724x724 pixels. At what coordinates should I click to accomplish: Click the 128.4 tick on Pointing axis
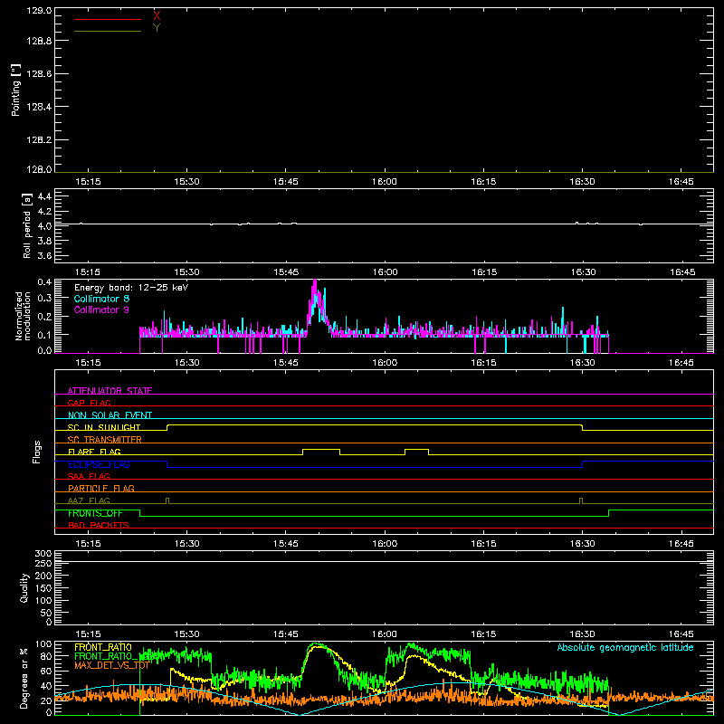(39, 107)
